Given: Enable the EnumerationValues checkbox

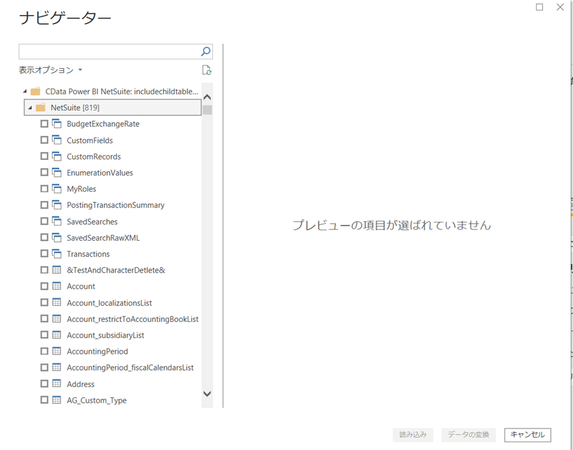Looking at the screenshot, I should pyautogui.click(x=44, y=172).
